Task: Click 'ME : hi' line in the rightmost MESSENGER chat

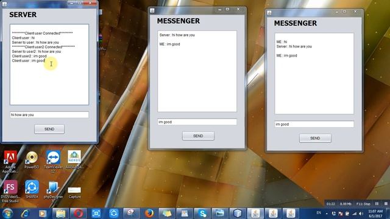Action: [282, 42]
